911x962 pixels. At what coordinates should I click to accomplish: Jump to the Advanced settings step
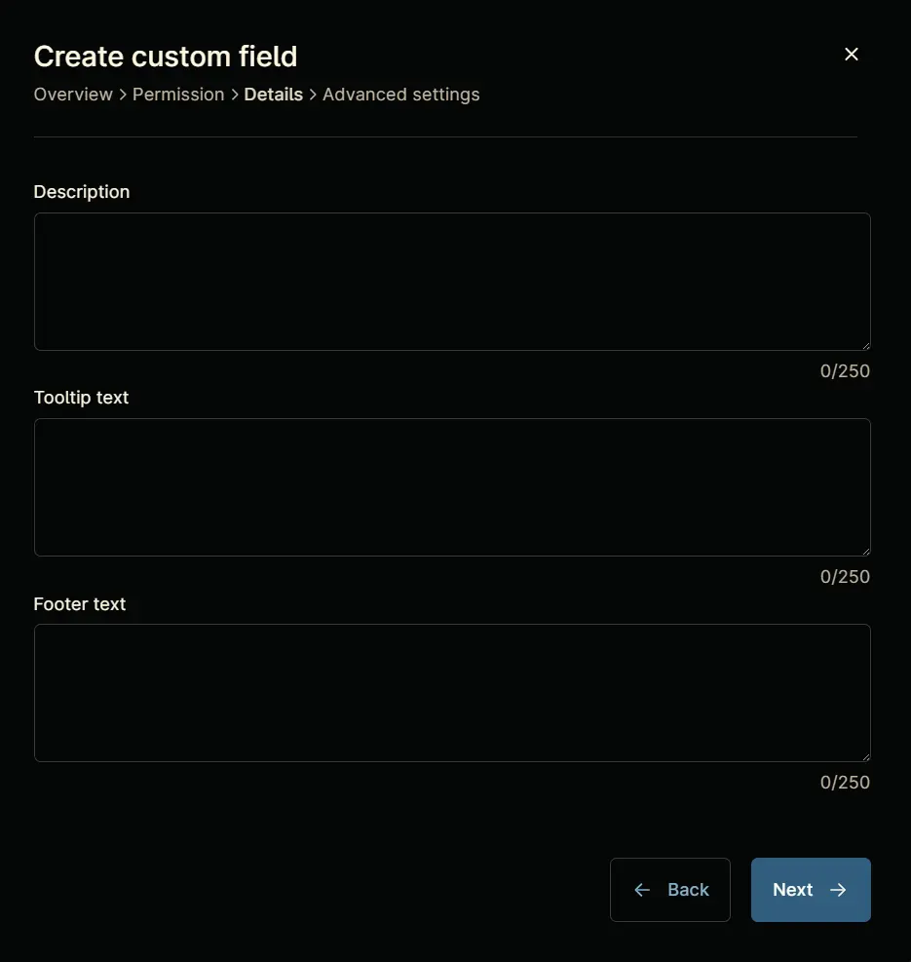(401, 95)
